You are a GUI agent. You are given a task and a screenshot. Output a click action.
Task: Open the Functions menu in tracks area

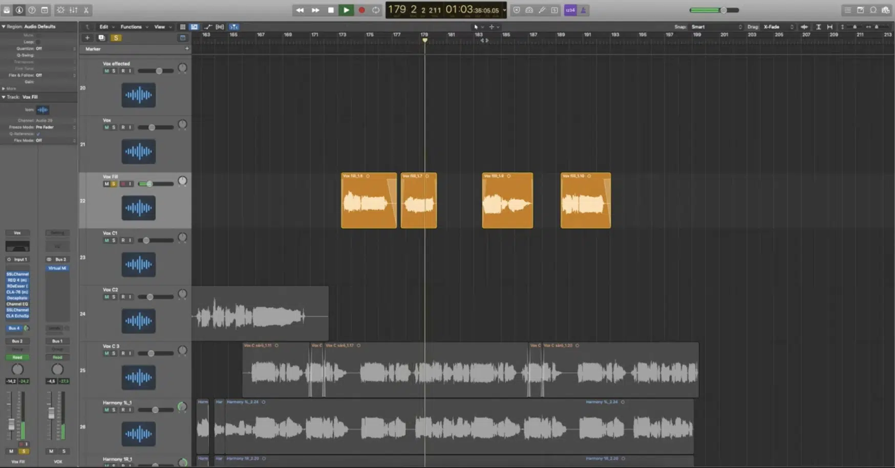pyautogui.click(x=134, y=27)
